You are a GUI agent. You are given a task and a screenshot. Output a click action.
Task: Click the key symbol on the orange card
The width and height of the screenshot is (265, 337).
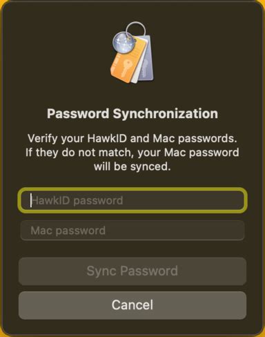point(126,68)
